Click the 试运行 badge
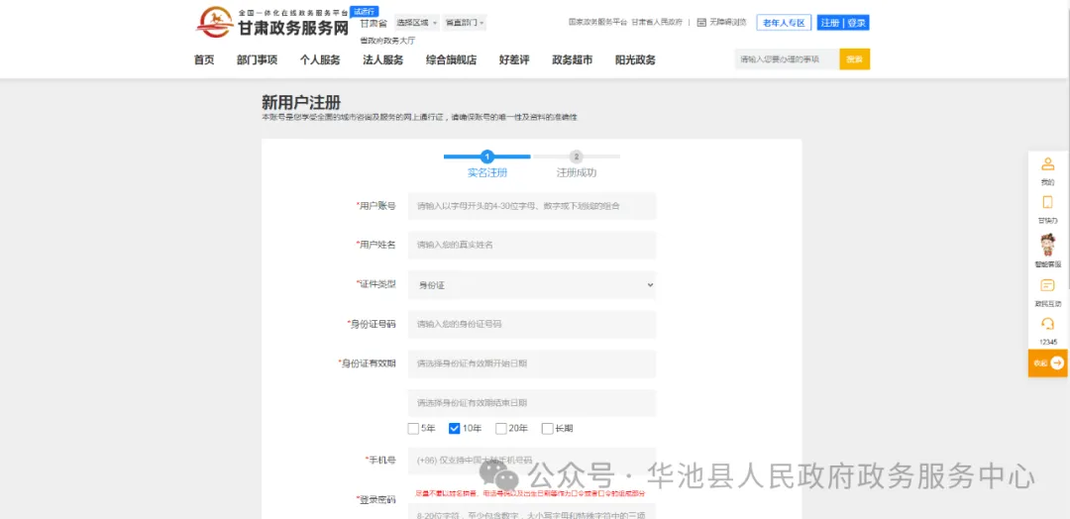The height and width of the screenshot is (519, 1070). pyautogui.click(x=365, y=11)
